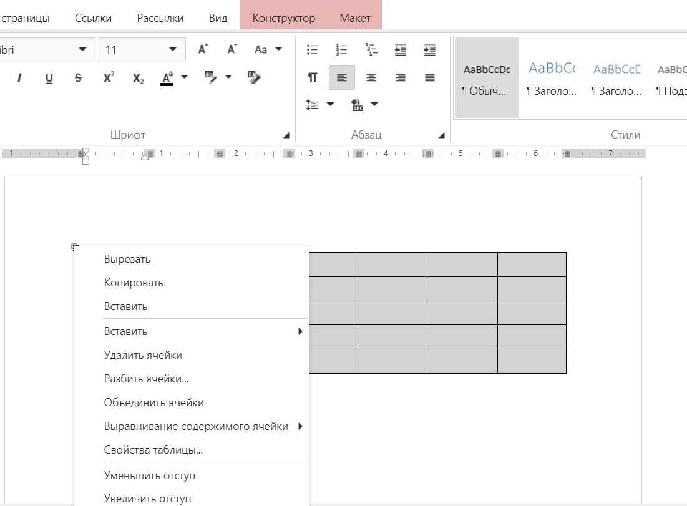Click the font color swatch button

tap(167, 78)
